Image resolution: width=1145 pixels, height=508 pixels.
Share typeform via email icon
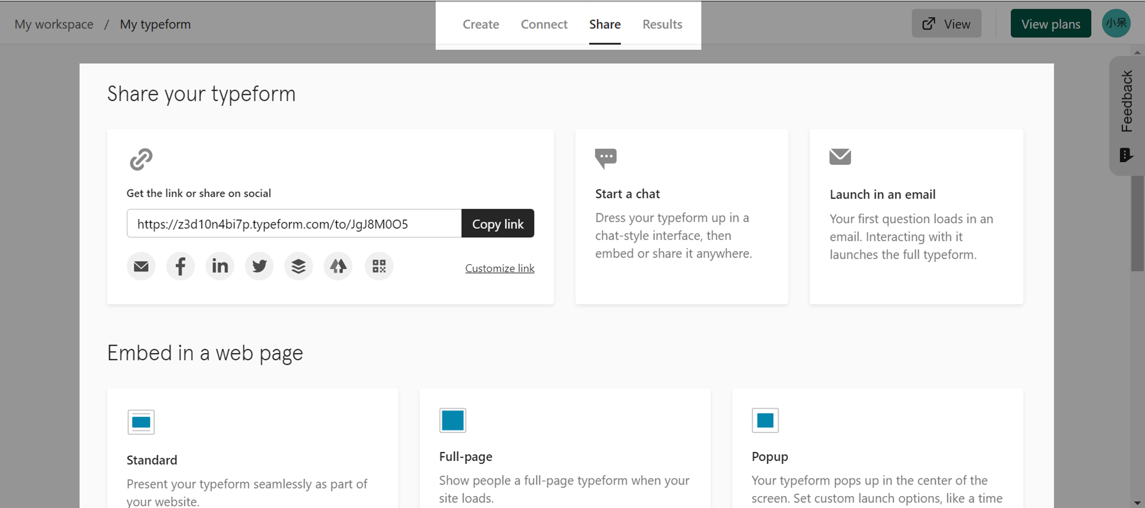[141, 267]
